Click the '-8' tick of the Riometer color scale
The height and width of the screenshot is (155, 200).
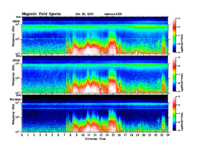point(179,122)
